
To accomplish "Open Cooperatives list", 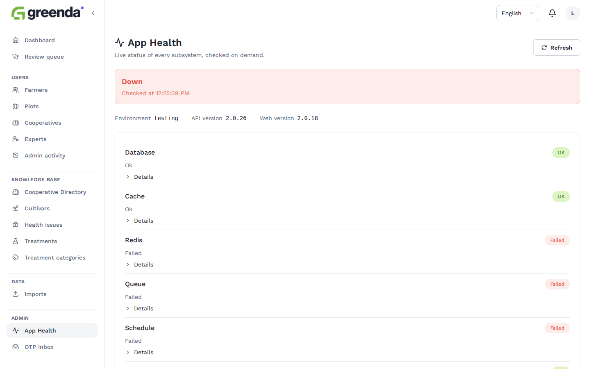I will click(x=52, y=123).
